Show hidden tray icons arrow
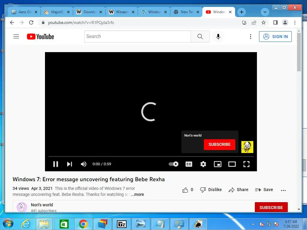 pyautogui.click(x=253, y=224)
